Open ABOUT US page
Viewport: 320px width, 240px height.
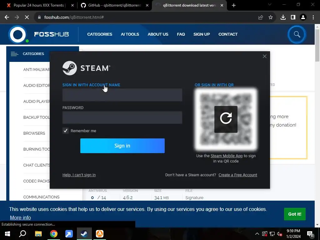158,34
